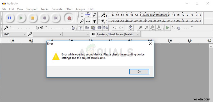Image resolution: width=213 pixels, height=102 pixels.
Task: Open the recording device dropdown
Action: pos(48,34)
